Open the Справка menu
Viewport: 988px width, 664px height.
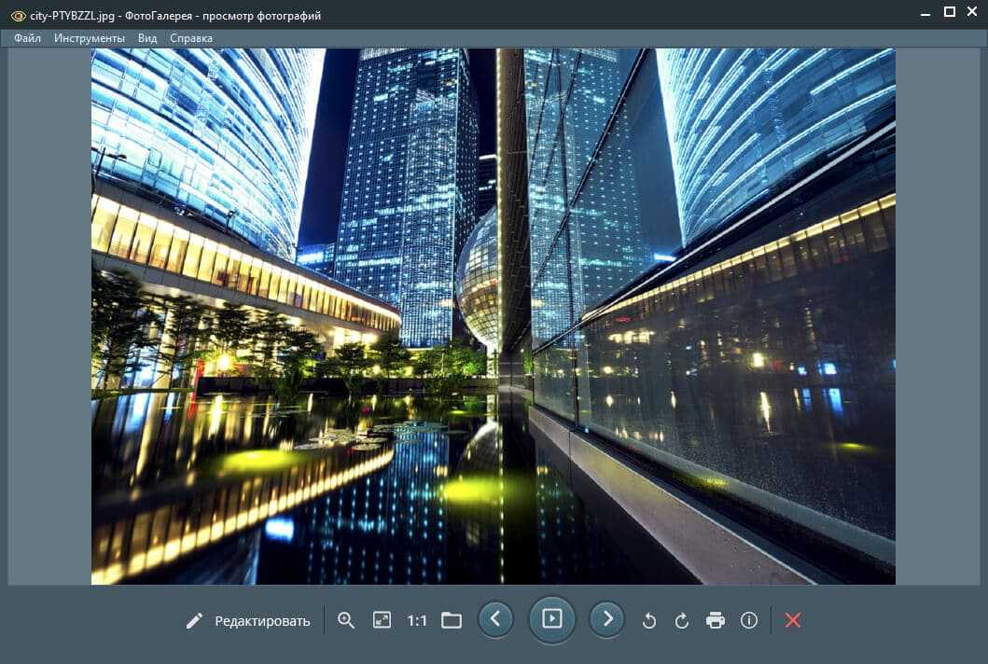191,38
